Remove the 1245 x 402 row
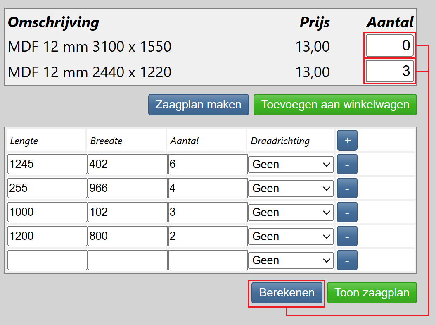Viewport: 436px width, 325px height. click(x=347, y=164)
